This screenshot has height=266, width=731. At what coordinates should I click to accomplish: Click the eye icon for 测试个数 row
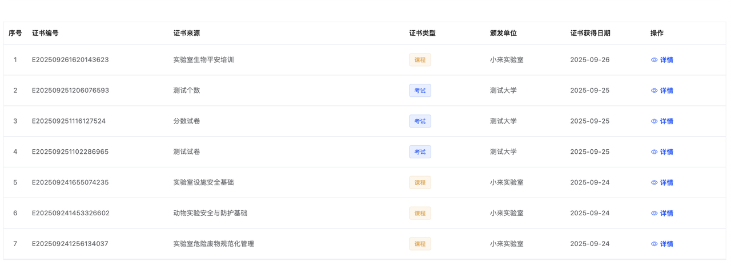654,91
